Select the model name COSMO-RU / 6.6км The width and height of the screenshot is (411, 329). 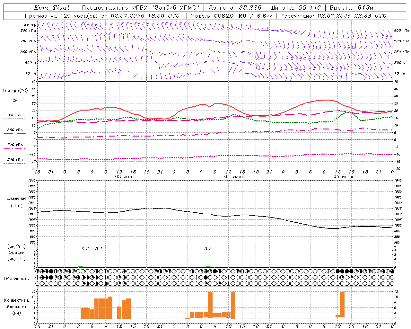pyautogui.click(x=243, y=16)
